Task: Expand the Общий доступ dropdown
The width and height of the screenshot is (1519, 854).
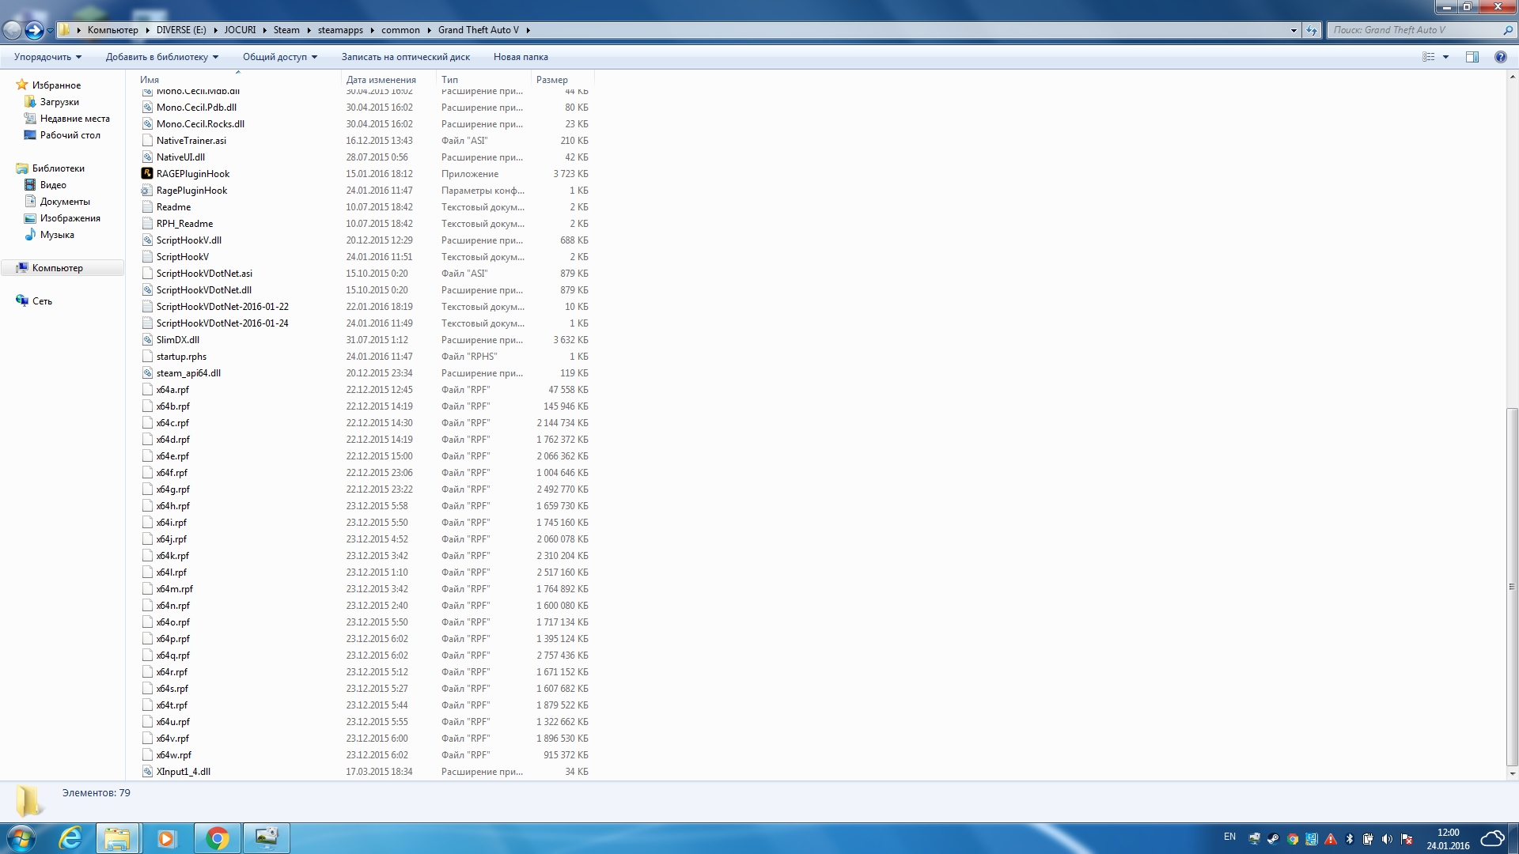Action: point(279,57)
